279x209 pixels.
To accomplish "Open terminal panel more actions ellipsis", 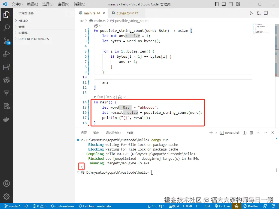I will point(259,133).
